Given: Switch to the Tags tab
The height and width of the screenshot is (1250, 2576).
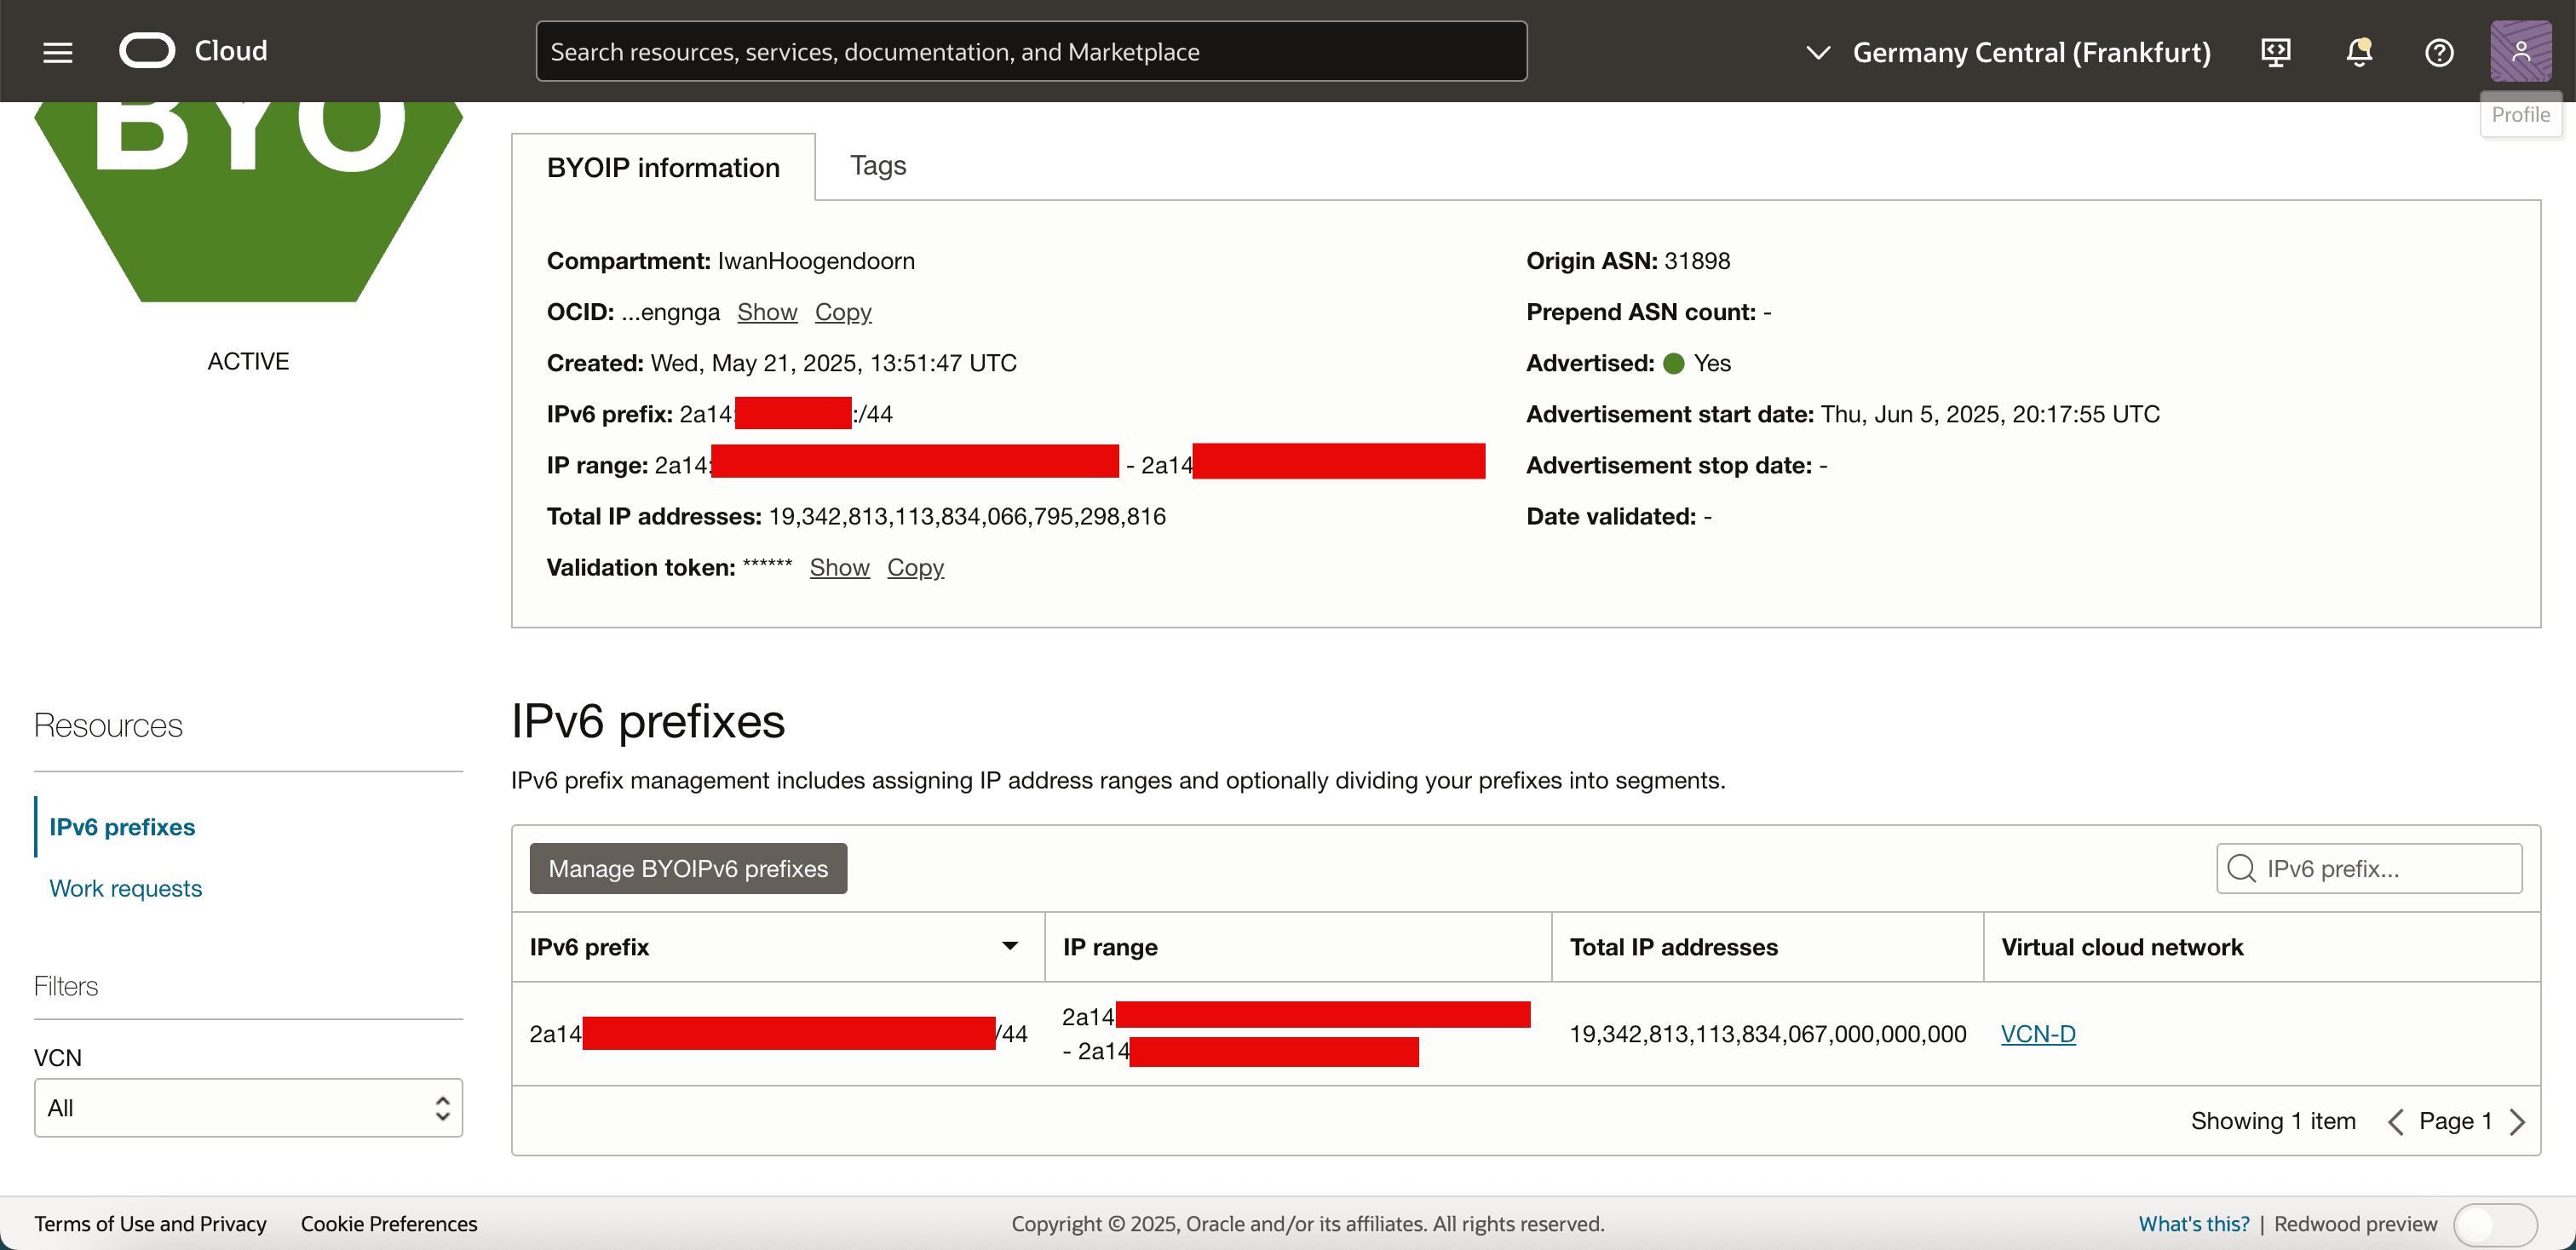Looking at the screenshot, I should pos(877,166).
